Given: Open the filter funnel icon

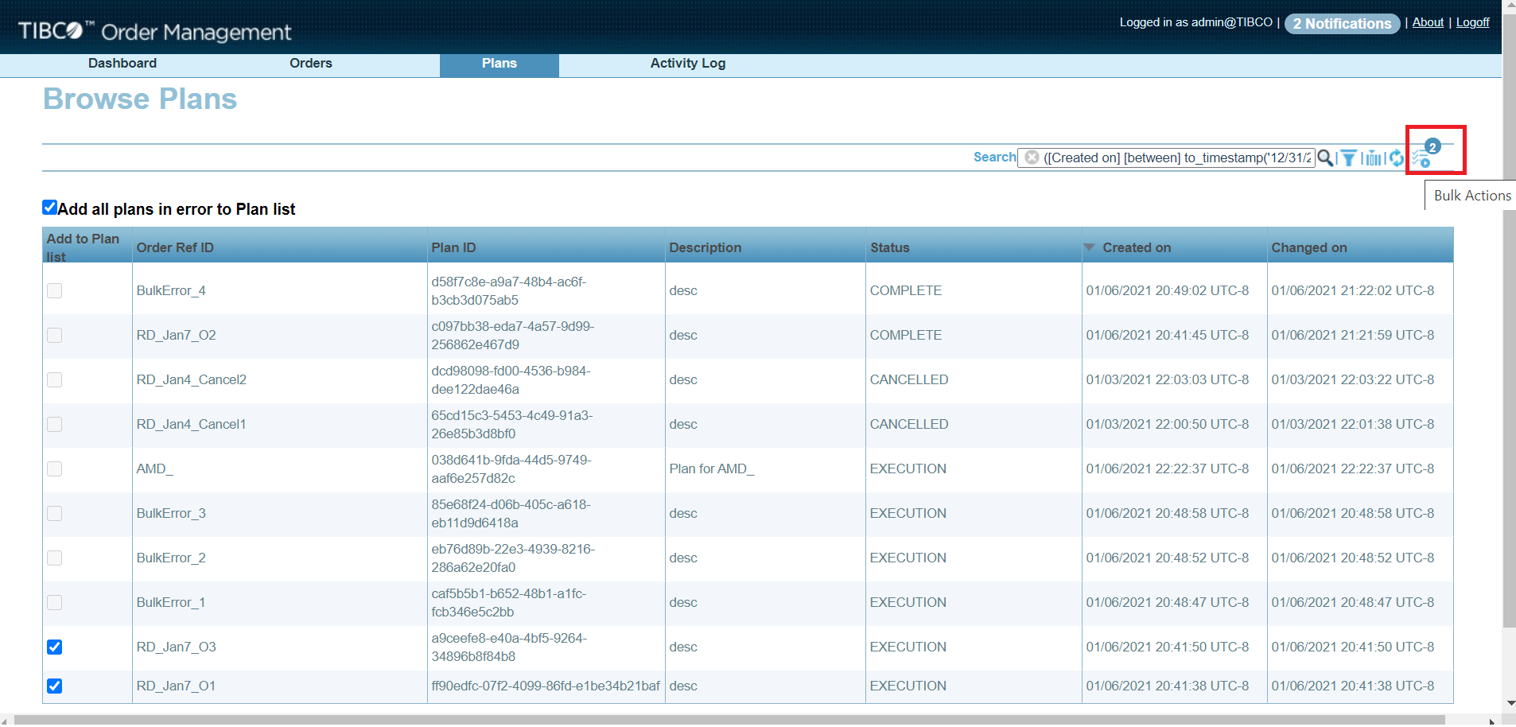Looking at the screenshot, I should pos(1349,158).
